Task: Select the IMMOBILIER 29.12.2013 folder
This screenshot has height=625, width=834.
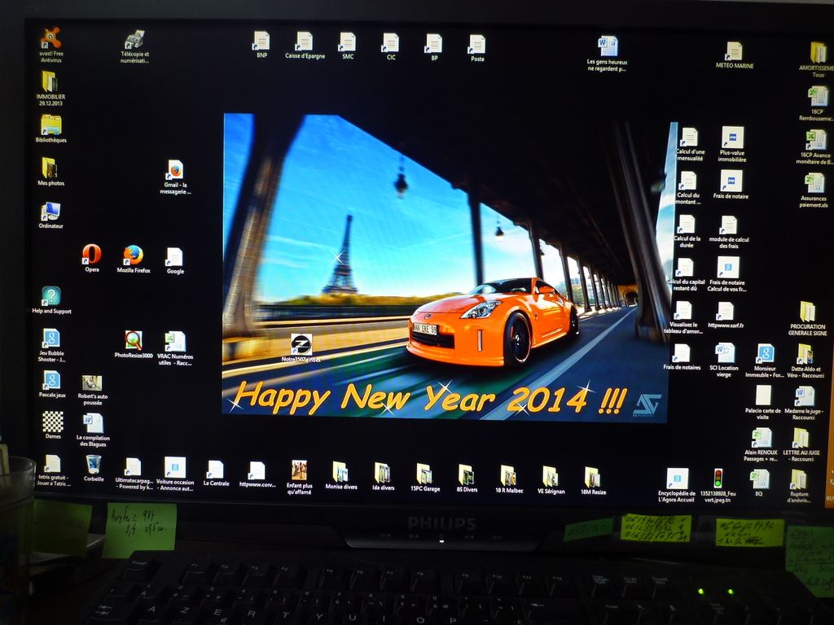Action: click(50, 81)
